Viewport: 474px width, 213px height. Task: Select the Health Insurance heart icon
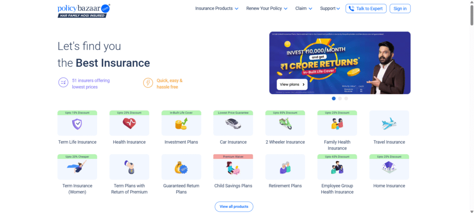pyautogui.click(x=129, y=124)
